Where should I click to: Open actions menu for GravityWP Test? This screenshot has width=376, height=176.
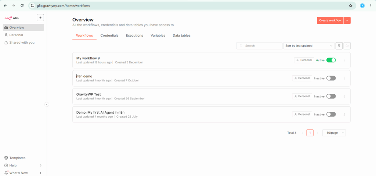pyautogui.click(x=344, y=96)
